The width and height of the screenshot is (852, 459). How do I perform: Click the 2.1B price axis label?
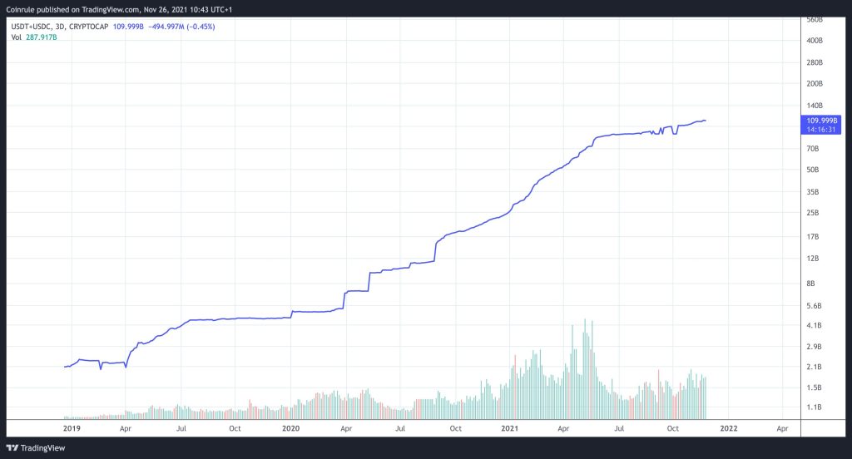point(814,368)
